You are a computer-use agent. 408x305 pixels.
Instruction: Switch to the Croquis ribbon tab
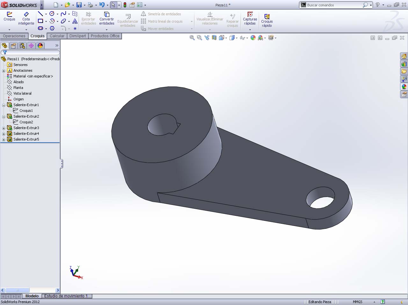(38, 36)
